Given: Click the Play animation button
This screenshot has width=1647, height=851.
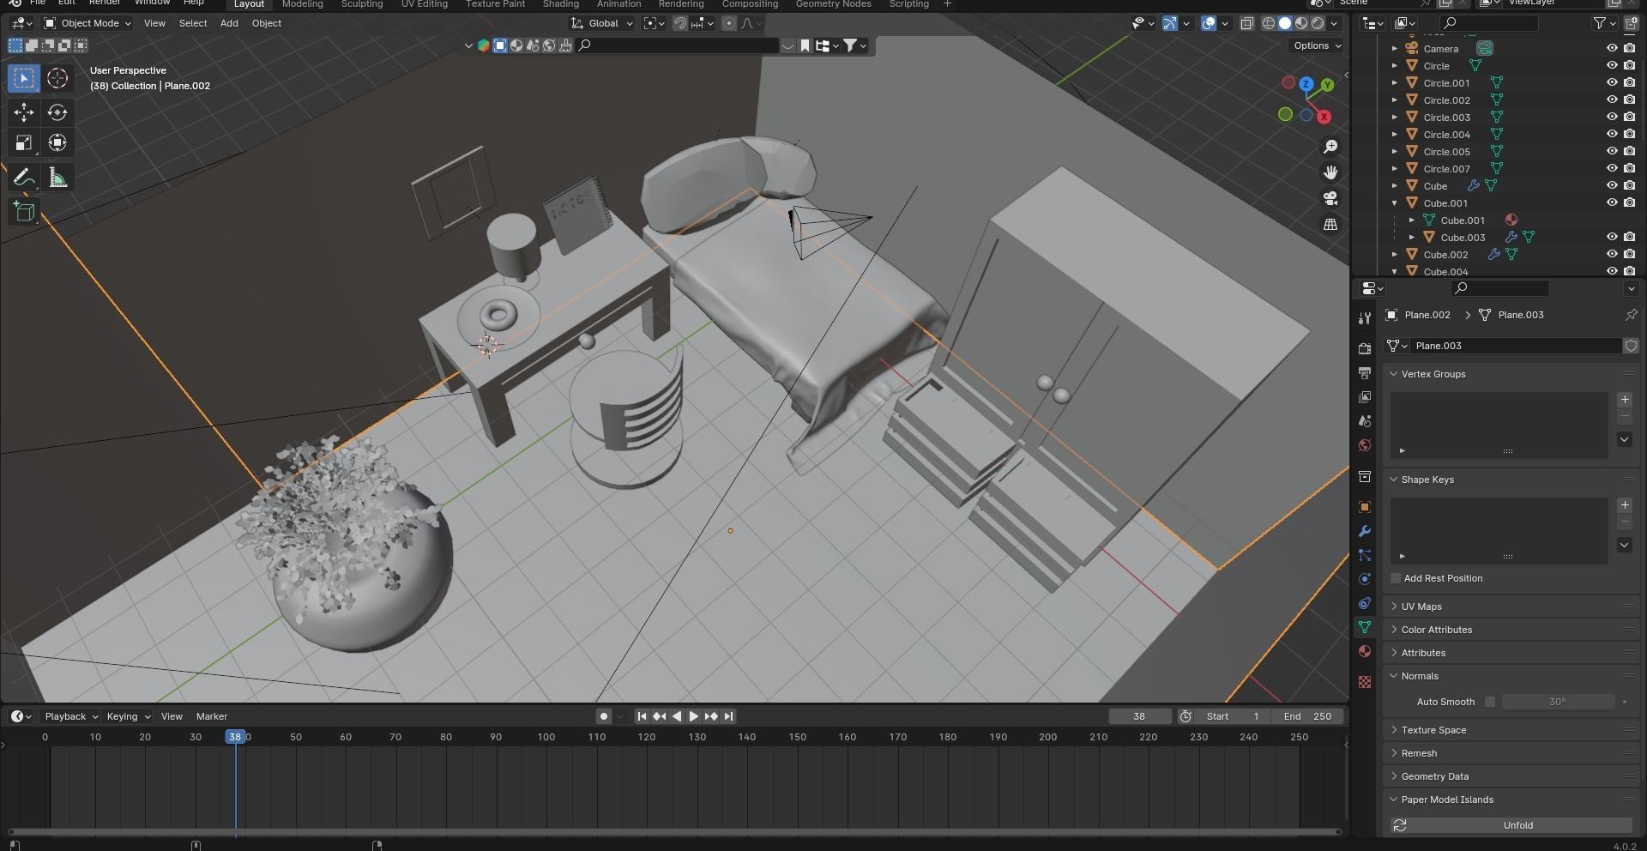Looking at the screenshot, I should click(694, 716).
